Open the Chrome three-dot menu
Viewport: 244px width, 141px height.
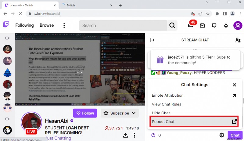coord(240,14)
